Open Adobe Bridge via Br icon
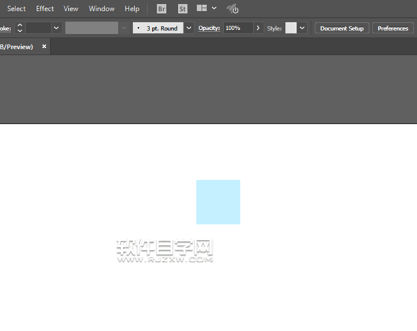 click(161, 9)
